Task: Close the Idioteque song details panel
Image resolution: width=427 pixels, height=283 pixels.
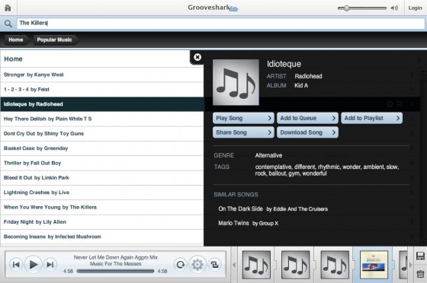Action: 197,57
